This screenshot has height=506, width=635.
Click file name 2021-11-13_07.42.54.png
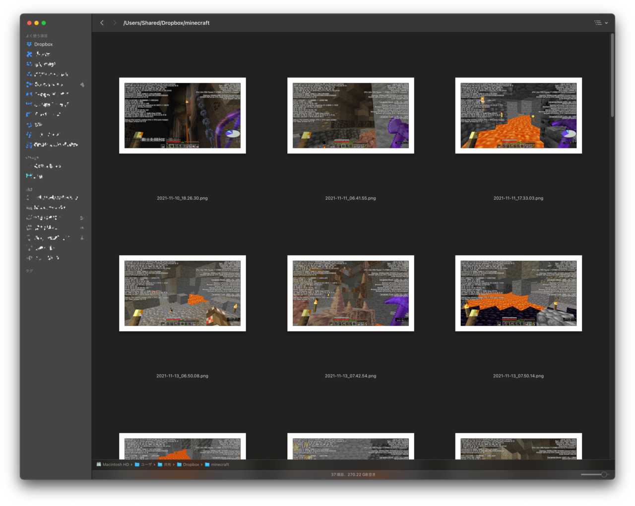[x=351, y=376]
